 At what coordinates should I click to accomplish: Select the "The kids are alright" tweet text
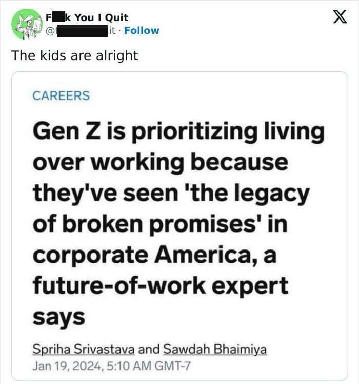[x=75, y=55]
